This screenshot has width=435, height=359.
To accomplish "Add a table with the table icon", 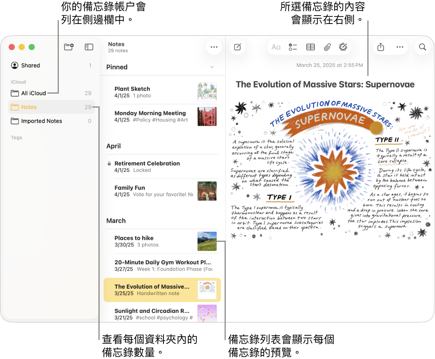I will [310, 47].
